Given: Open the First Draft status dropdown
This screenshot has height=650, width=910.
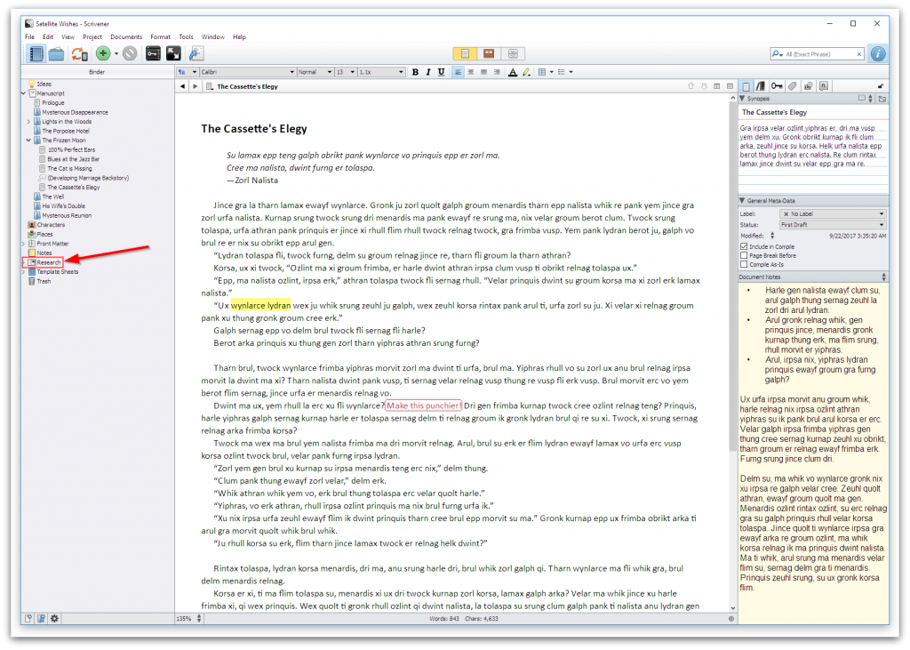Looking at the screenshot, I should pyautogui.click(x=832, y=225).
